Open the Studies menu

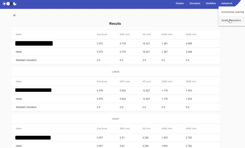(180, 3)
